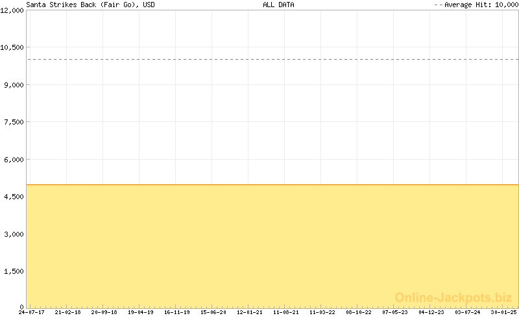Select the 30-01-25 date label
The width and height of the screenshot is (519, 318).
[503, 312]
